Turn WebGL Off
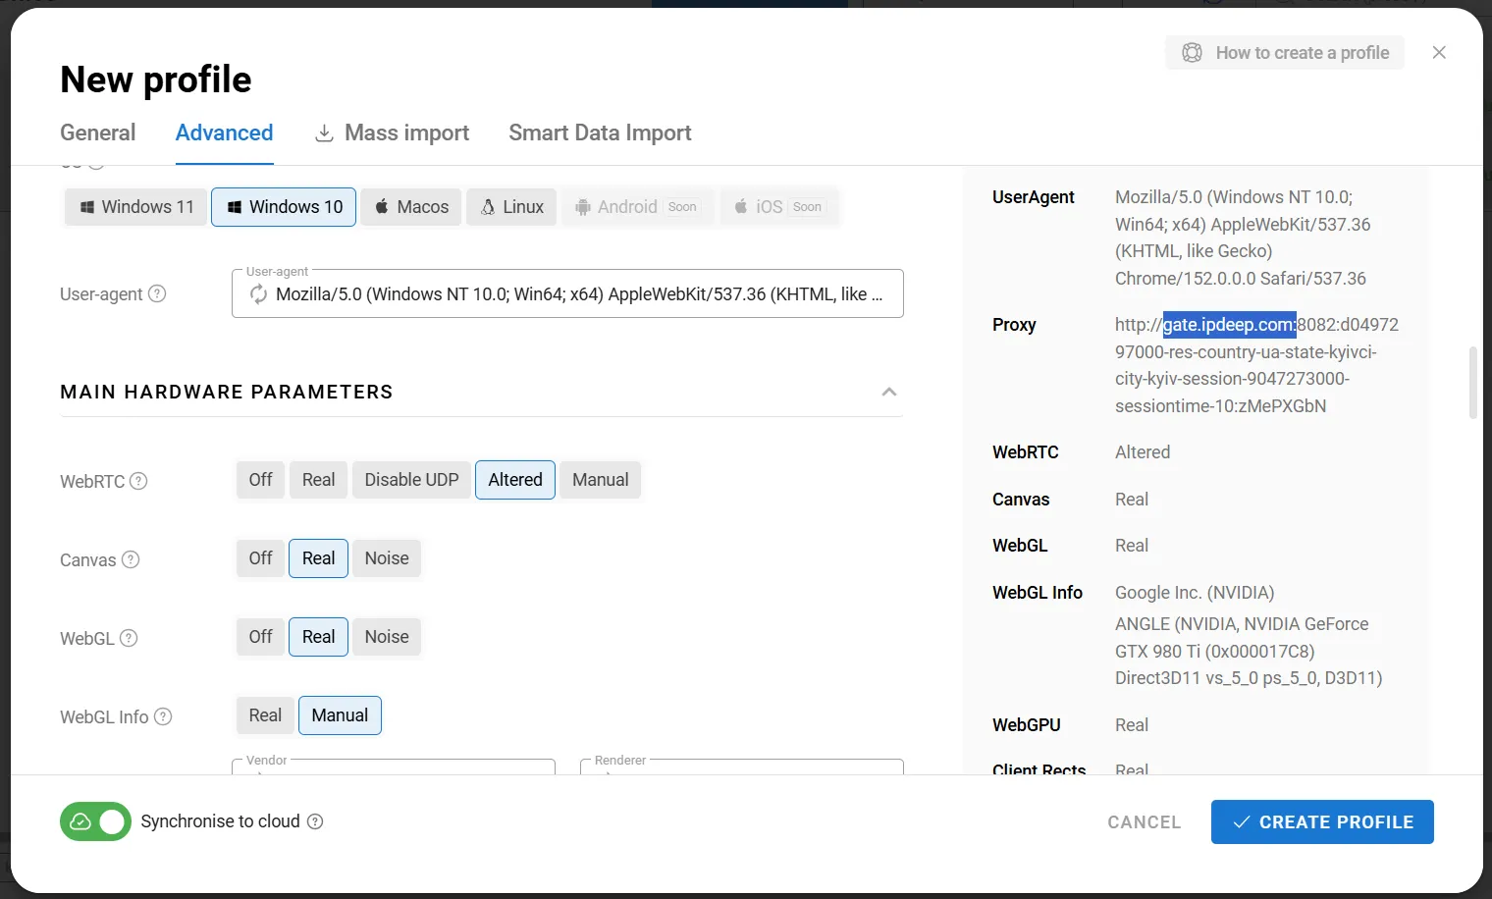The image size is (1492, 899). (x=260, y=637)
